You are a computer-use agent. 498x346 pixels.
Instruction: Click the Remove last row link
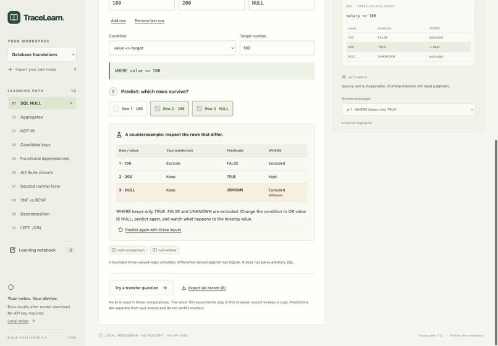pos(150,20)
